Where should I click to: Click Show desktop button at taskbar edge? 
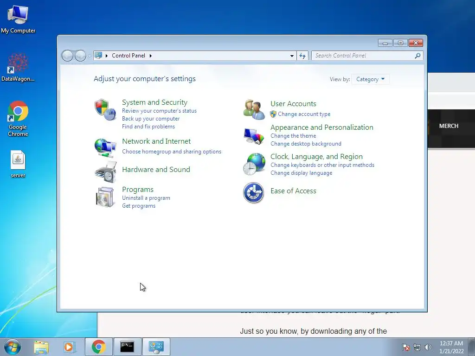[x=472, y=347]
